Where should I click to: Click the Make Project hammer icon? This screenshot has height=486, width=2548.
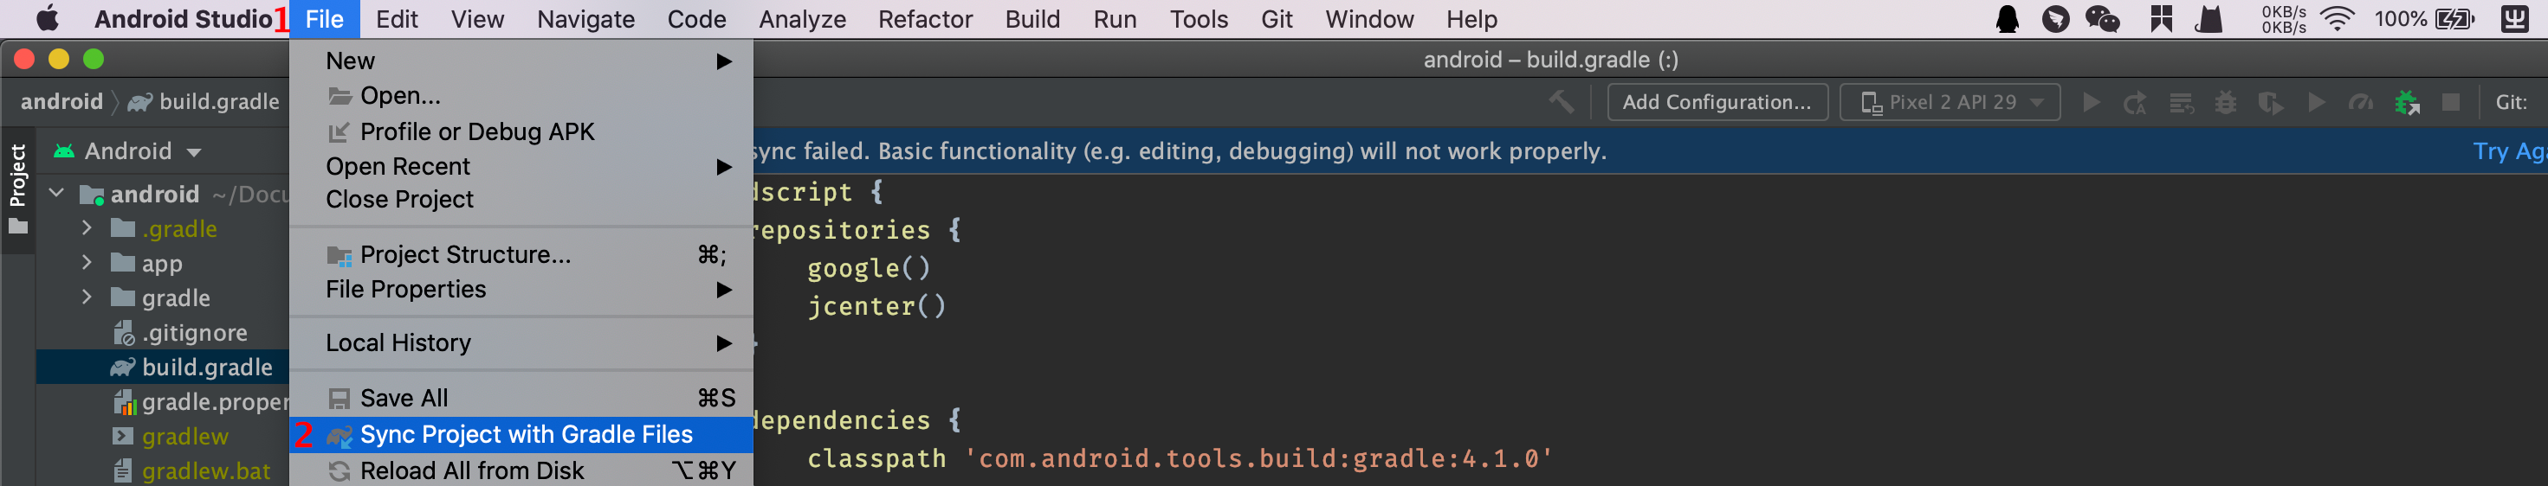[x=1561, y=102]
